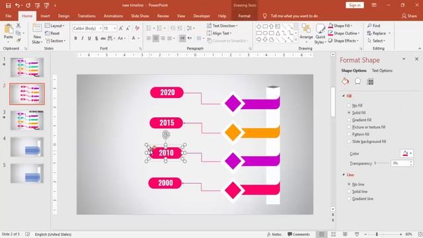Click the Redo icon in title bar
This screenshot has width=423, height=238.
(28, 5)
